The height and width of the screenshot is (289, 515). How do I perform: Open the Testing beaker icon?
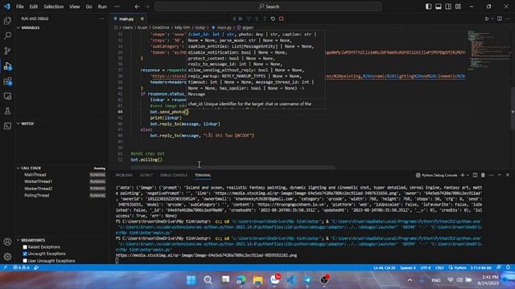7,111
